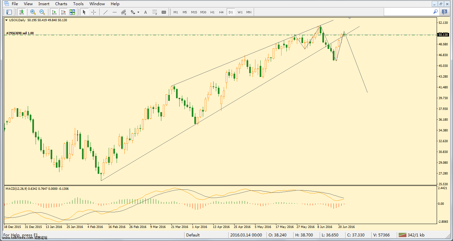The image size is (453, 241).
Task: Open the Tools menu
Action: click(x=78, y=4)
